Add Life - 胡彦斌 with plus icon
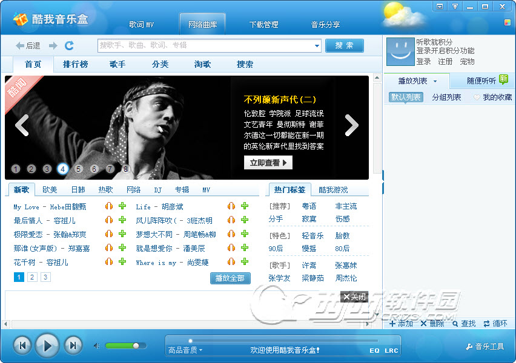This screenshot has height=363, width=516. 245,206
